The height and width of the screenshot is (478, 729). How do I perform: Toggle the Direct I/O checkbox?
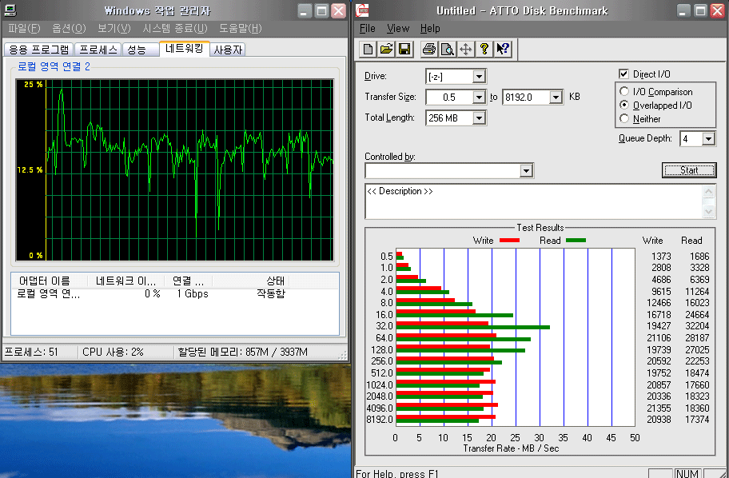pos(624,74)
